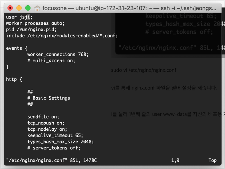Click the line 'worker_processes auto;'
The width and height of the screenshot is (225, 169).
point(35,23)
